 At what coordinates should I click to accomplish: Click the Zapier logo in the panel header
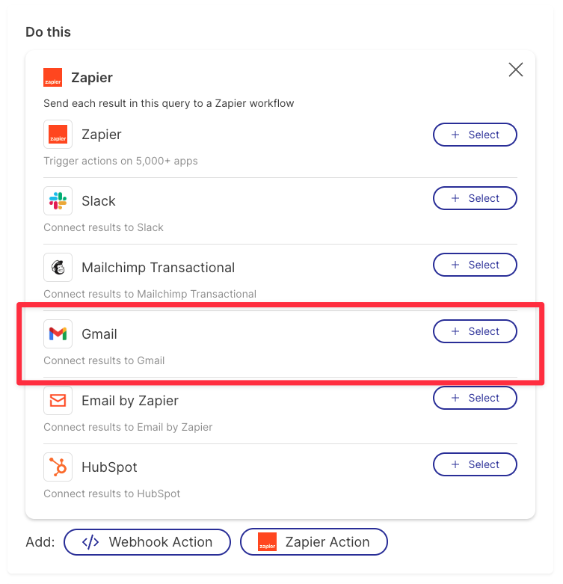click(x=52, y=78)
